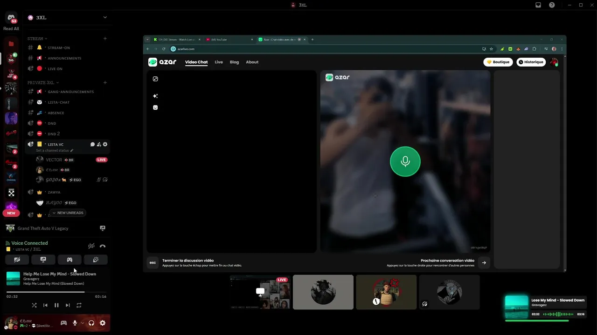Select the 3XL server icon in sidebar
597x335 pixels.
click(x=11, y=59)
